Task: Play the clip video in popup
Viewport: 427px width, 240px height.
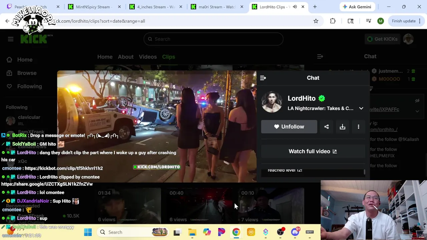Action: pyautogui.click(x=157, y=126)
